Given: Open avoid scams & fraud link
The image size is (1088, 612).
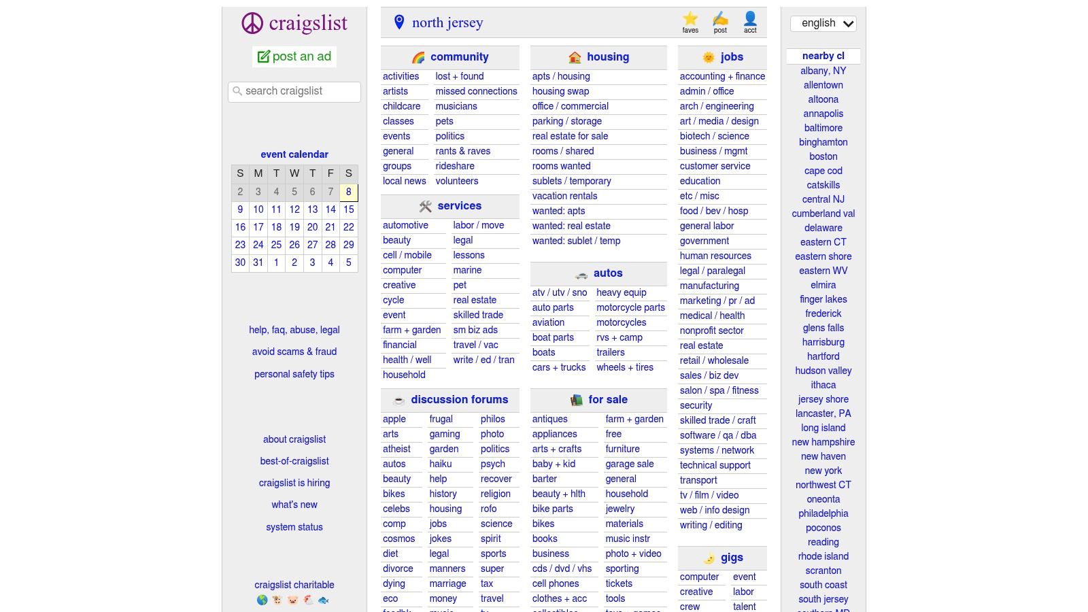Looking at the screenshot, I should [294, 352].
